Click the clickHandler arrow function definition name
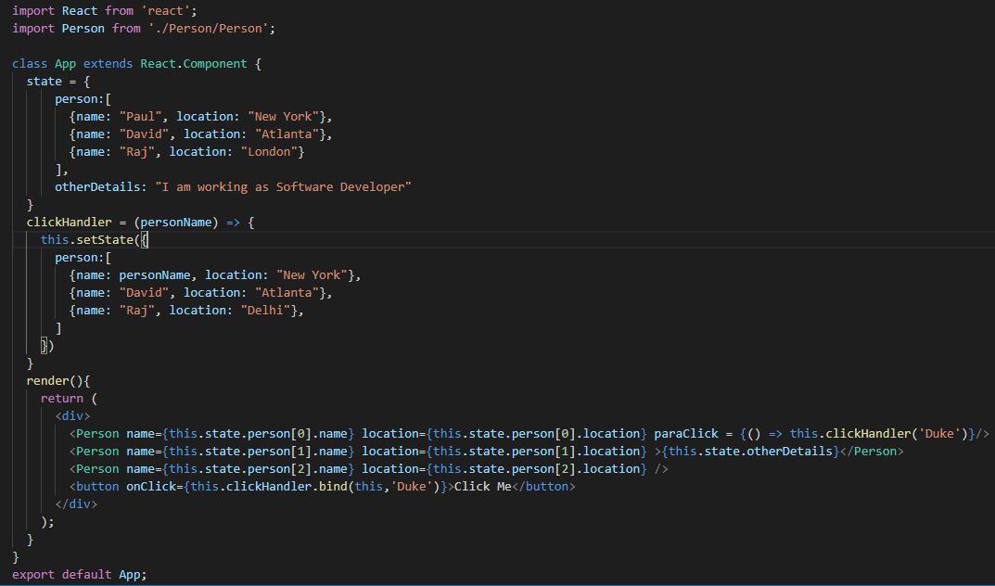Viewport: 995px width, 586px height. click(69, 222)
